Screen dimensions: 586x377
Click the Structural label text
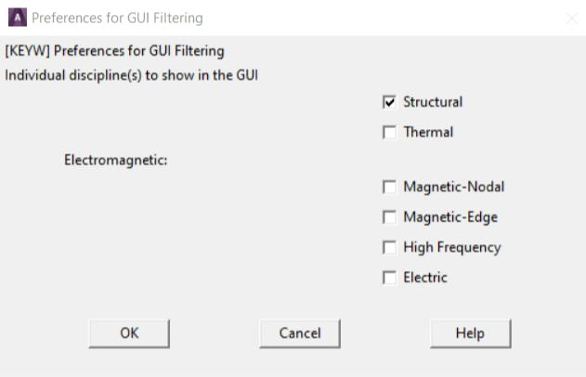(433, 102)
